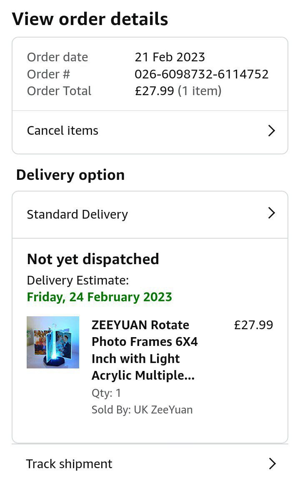The width and height of the screenshot is (300, 479).
Task: Click the order date 21 Feb 2023
Action: (x=170, y=57)
